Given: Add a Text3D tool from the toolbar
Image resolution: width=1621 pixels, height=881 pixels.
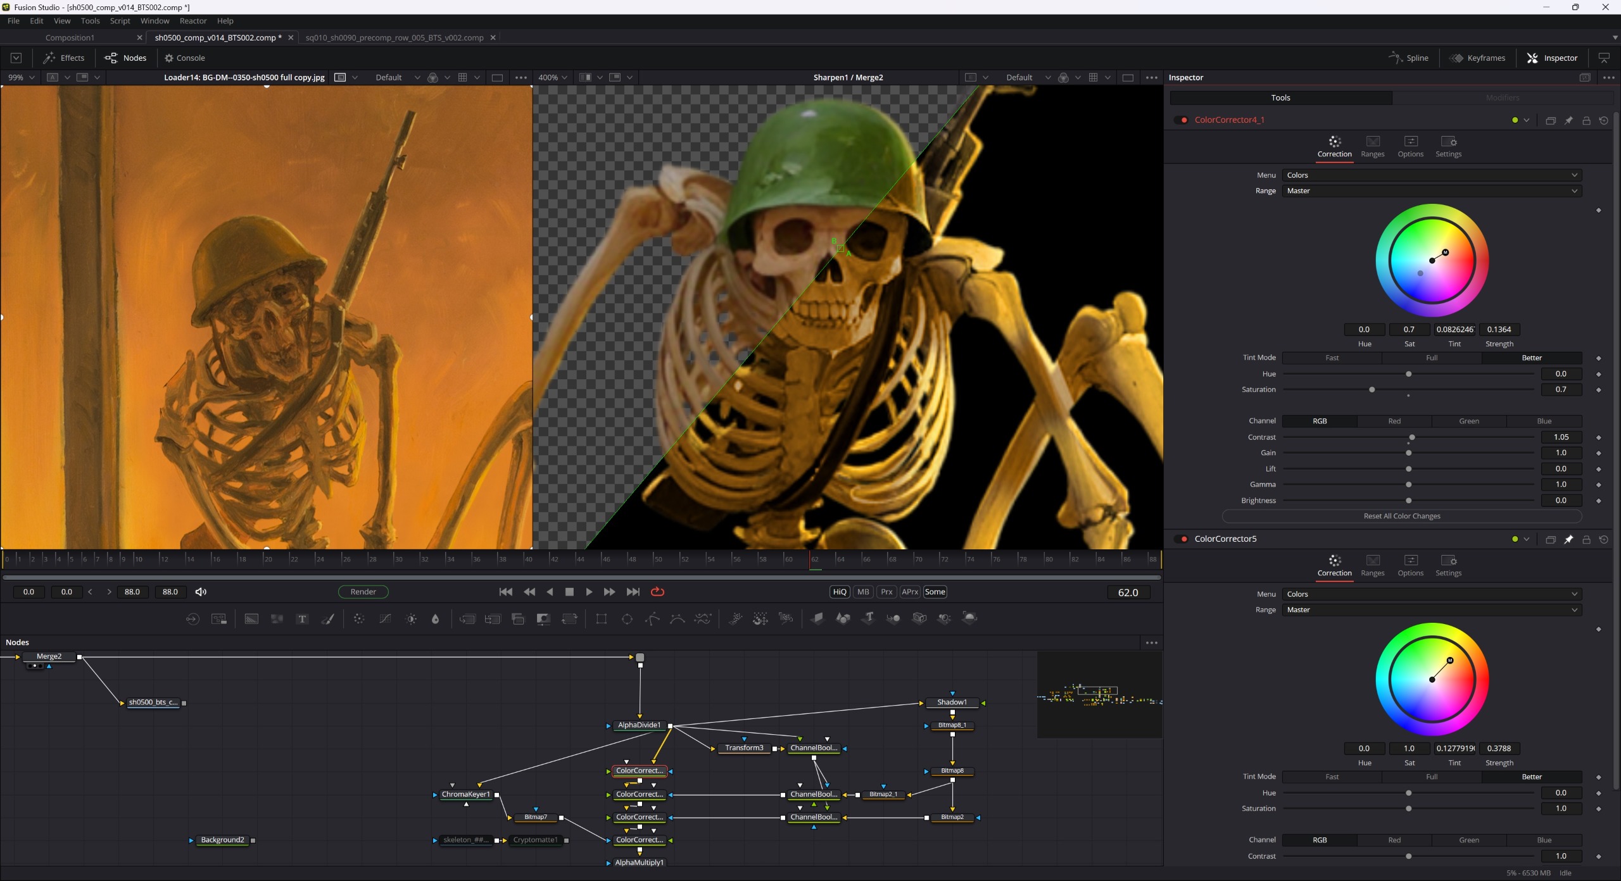Looking at the screenshot, I should coord(869,619).
